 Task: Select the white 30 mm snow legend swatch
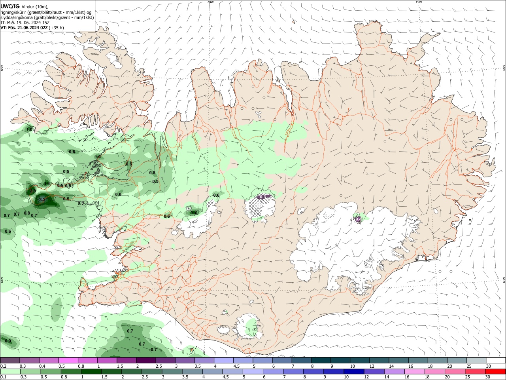tap(496, 360)
